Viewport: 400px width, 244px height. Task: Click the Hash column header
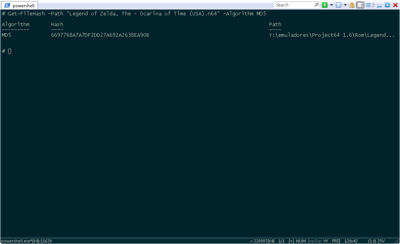57,25
